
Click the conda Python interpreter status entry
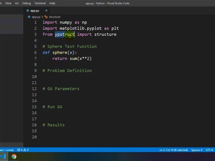tap(7, 150)
